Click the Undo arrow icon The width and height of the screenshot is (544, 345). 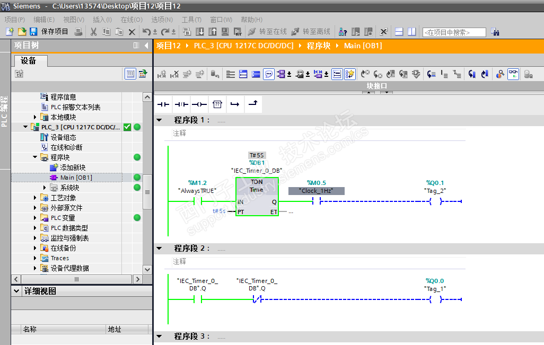(146, 32)
